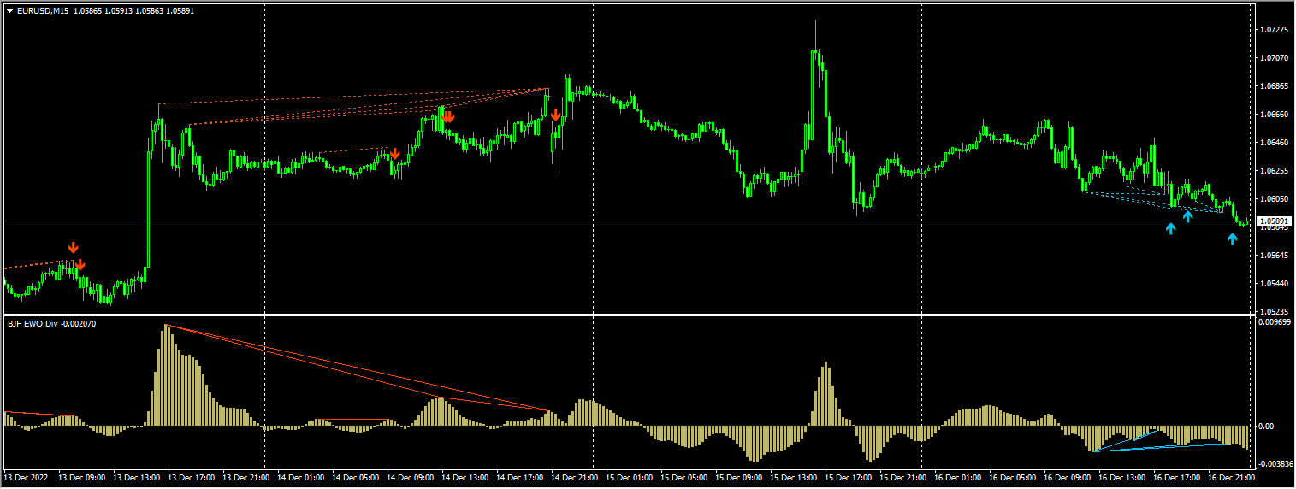Screen dimensions: 1296x489
Task: Click price axis label 1.07070
Action: coord(1275,58)
